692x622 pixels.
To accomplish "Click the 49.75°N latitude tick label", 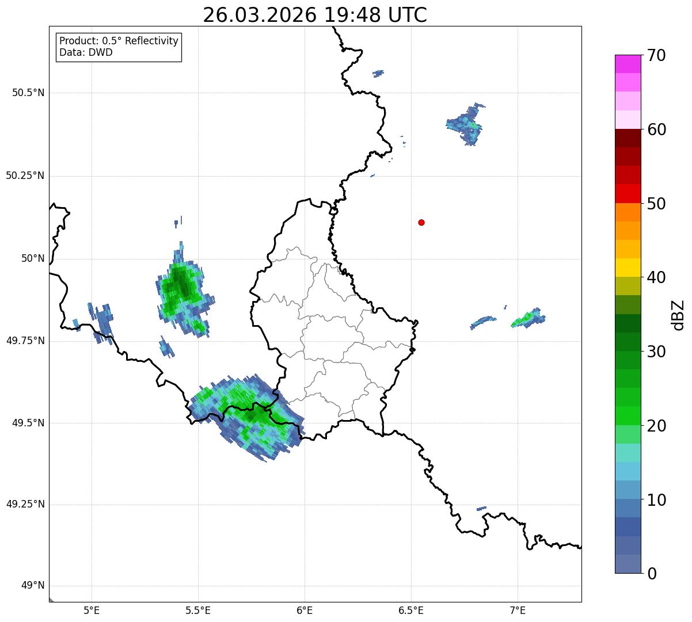I will (25, 341).
